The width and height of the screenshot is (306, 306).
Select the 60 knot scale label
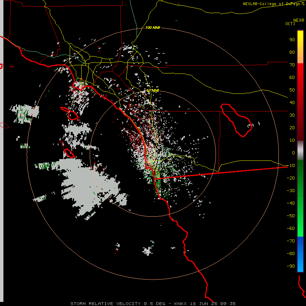click(292, 78)
